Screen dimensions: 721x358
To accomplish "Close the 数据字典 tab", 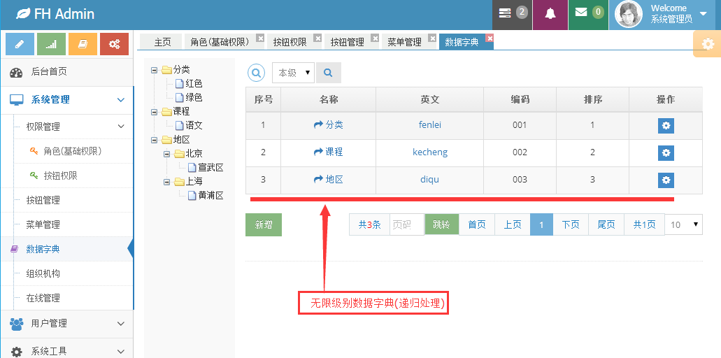I will click(490, 38).
